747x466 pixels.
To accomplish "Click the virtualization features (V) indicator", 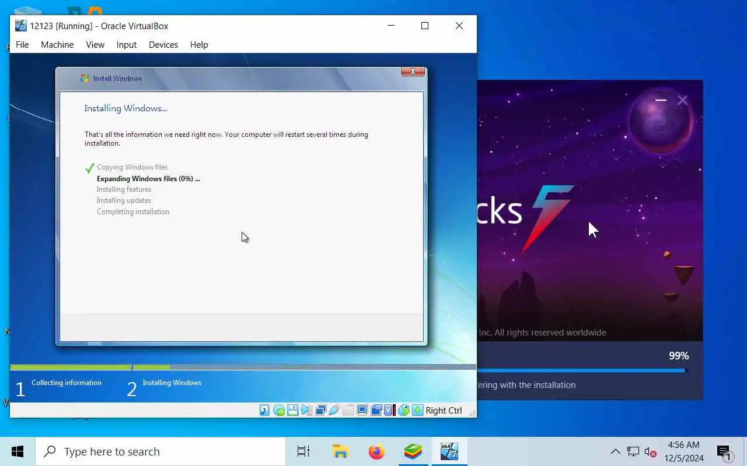I will 389,410.
